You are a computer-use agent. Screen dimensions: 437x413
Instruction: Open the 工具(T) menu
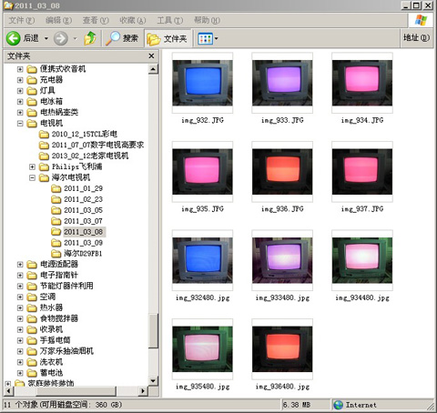coord(170,21)
